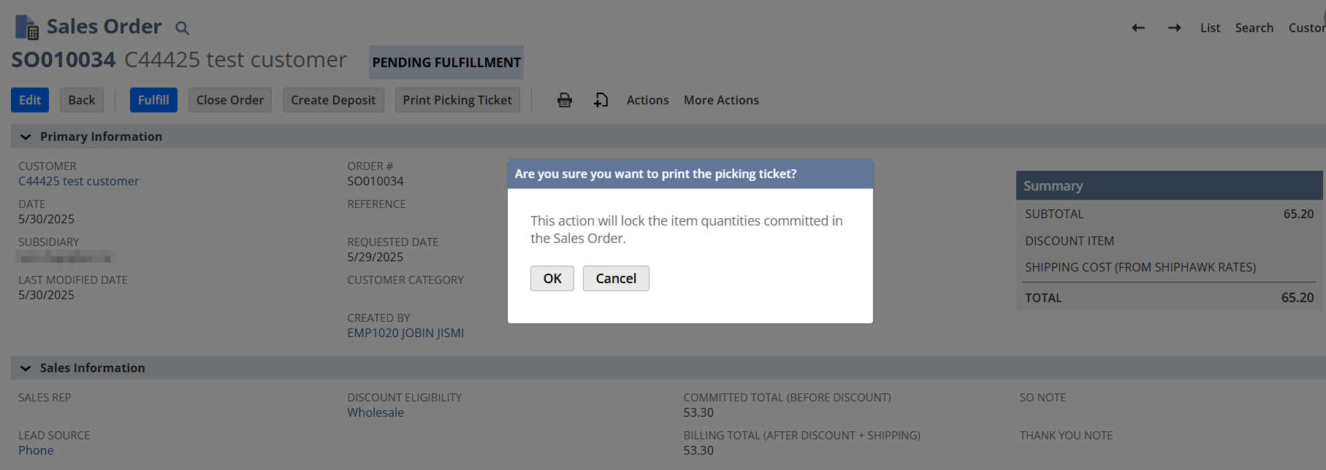Open the More Actions menu
Image resolution: width=1326 pixels, height=470 pixels.
tap(721, 100)
